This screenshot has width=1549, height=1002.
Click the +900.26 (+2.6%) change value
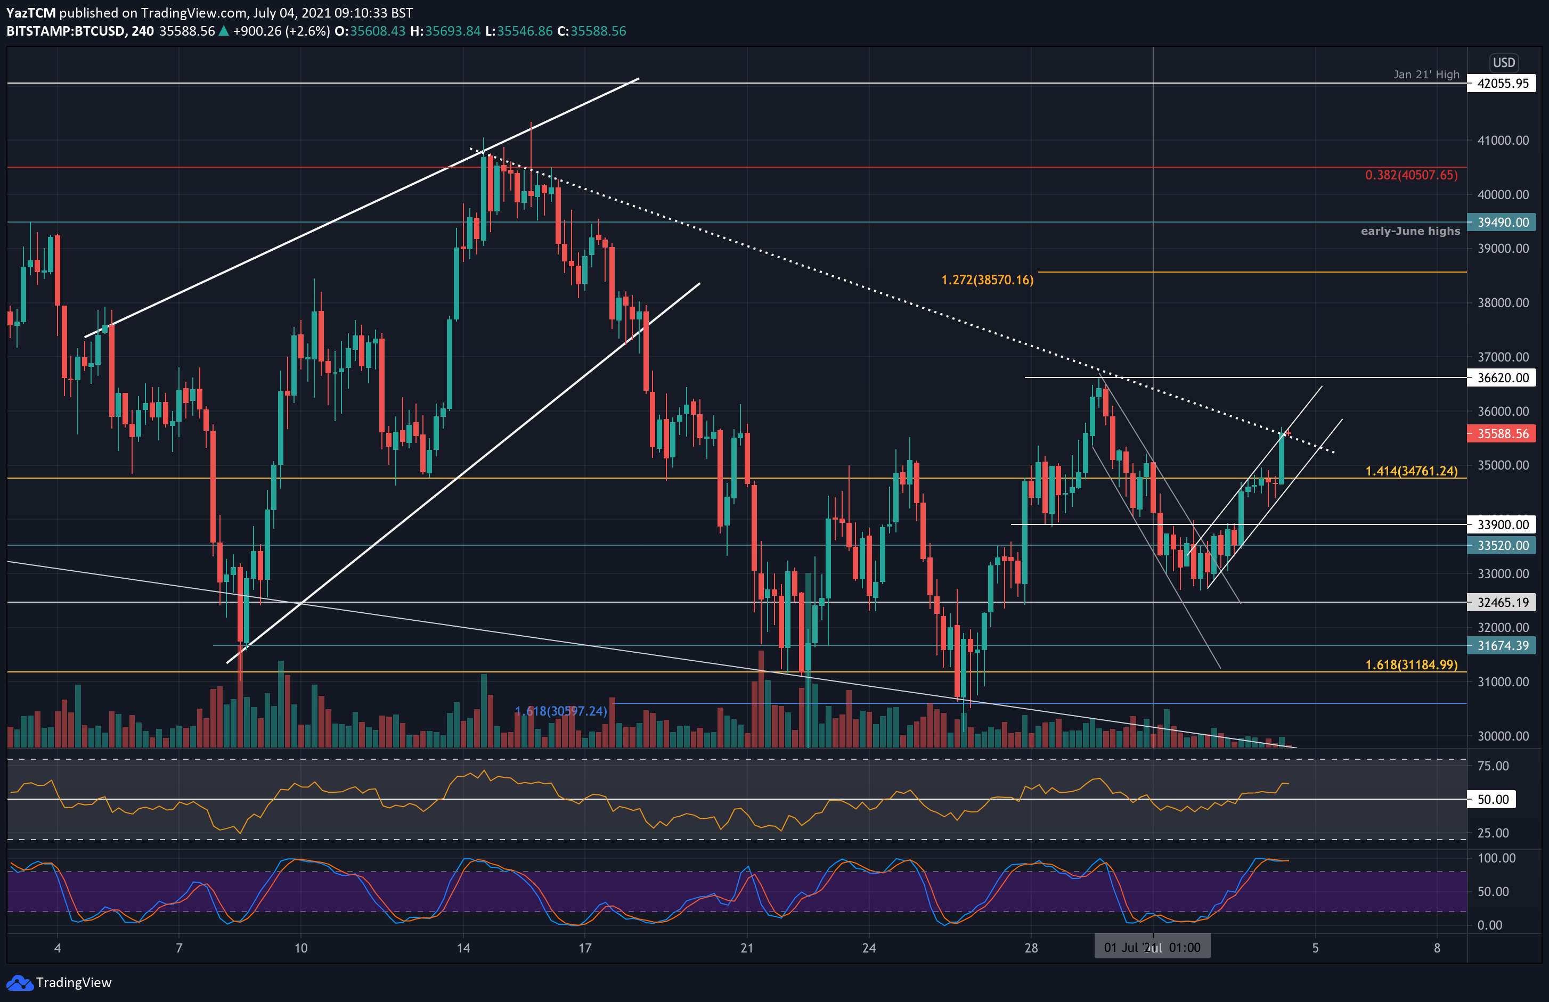point(281,31)
